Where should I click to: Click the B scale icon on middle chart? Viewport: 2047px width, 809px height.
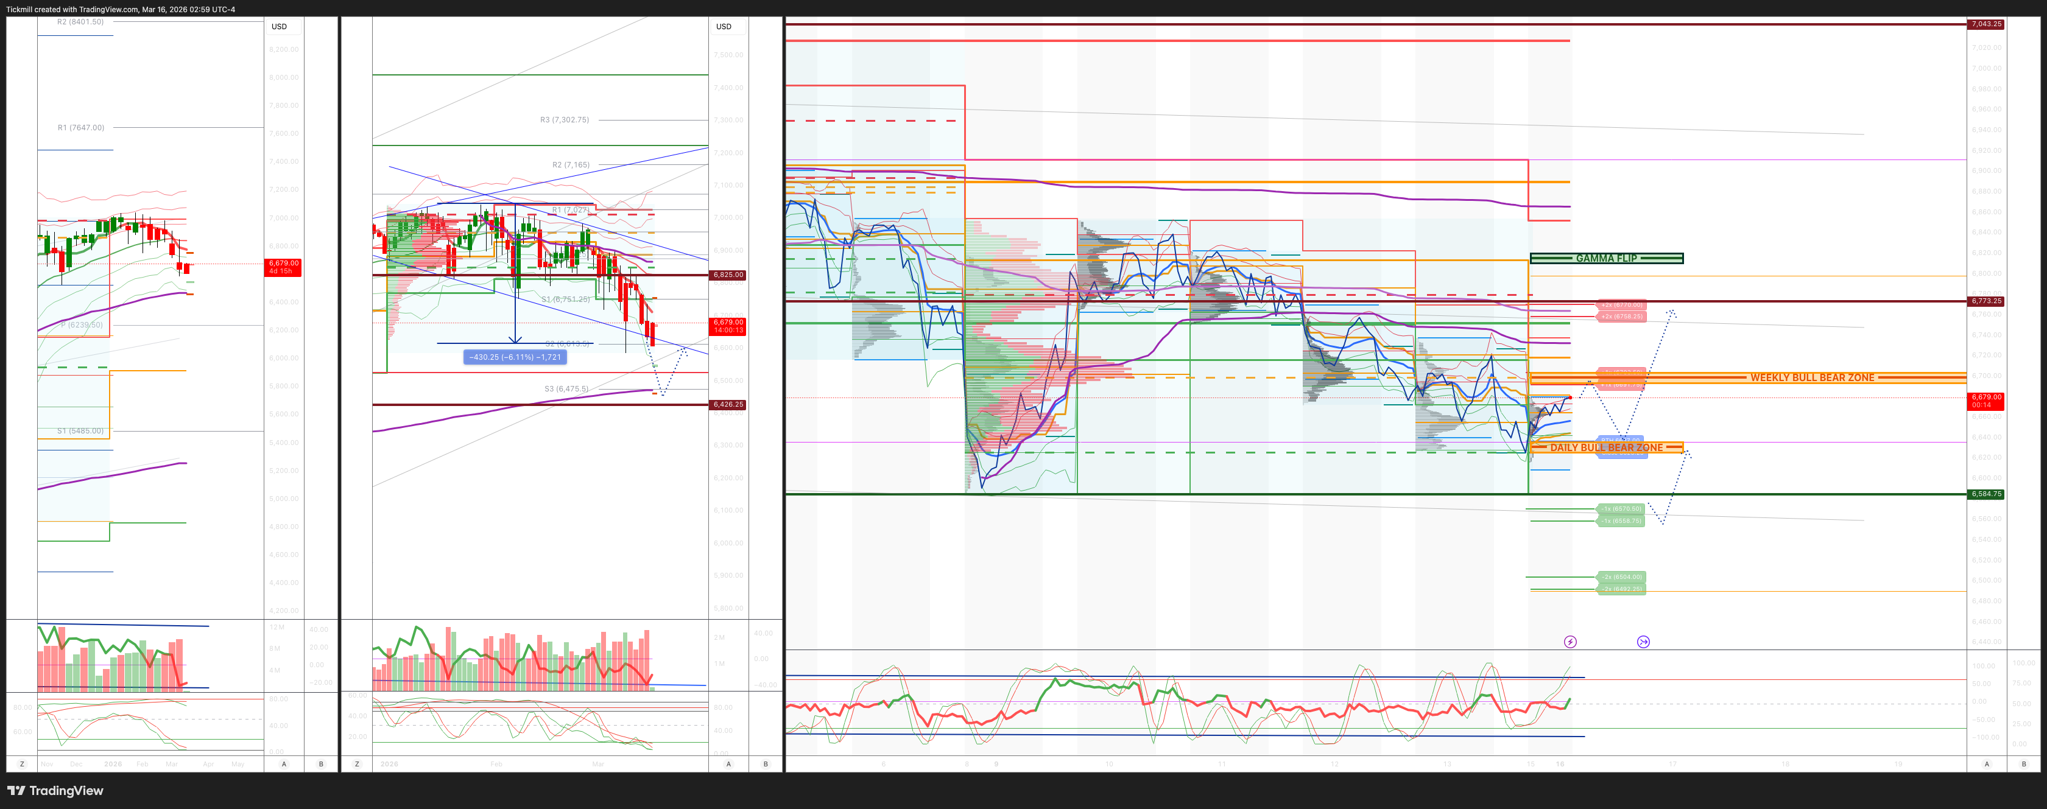[766, 764]
